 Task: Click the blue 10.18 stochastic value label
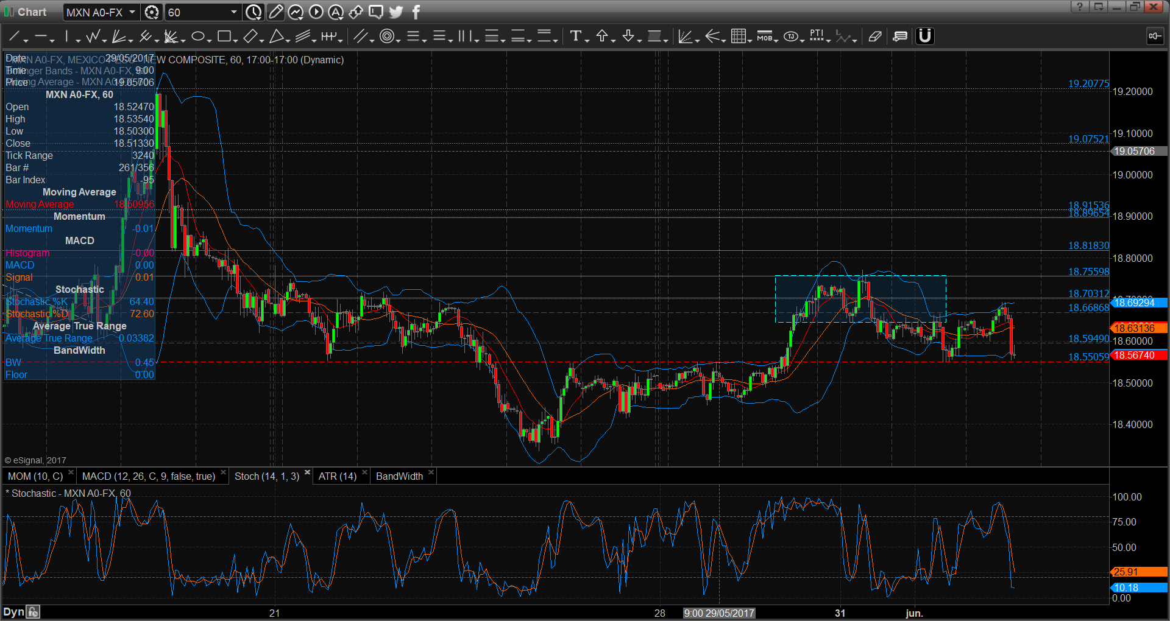click(1138, 588)
